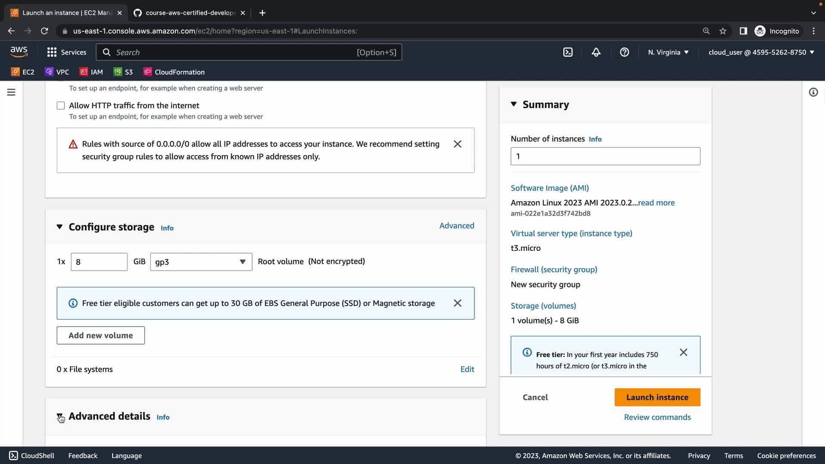This screenshot has height=464, width=825.
Task: Open the notifications bell
Action: [x=596, y=52]
